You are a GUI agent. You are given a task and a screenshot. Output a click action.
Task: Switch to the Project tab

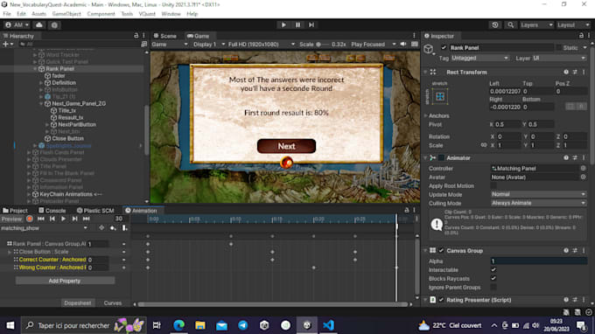tap(15, 211)
